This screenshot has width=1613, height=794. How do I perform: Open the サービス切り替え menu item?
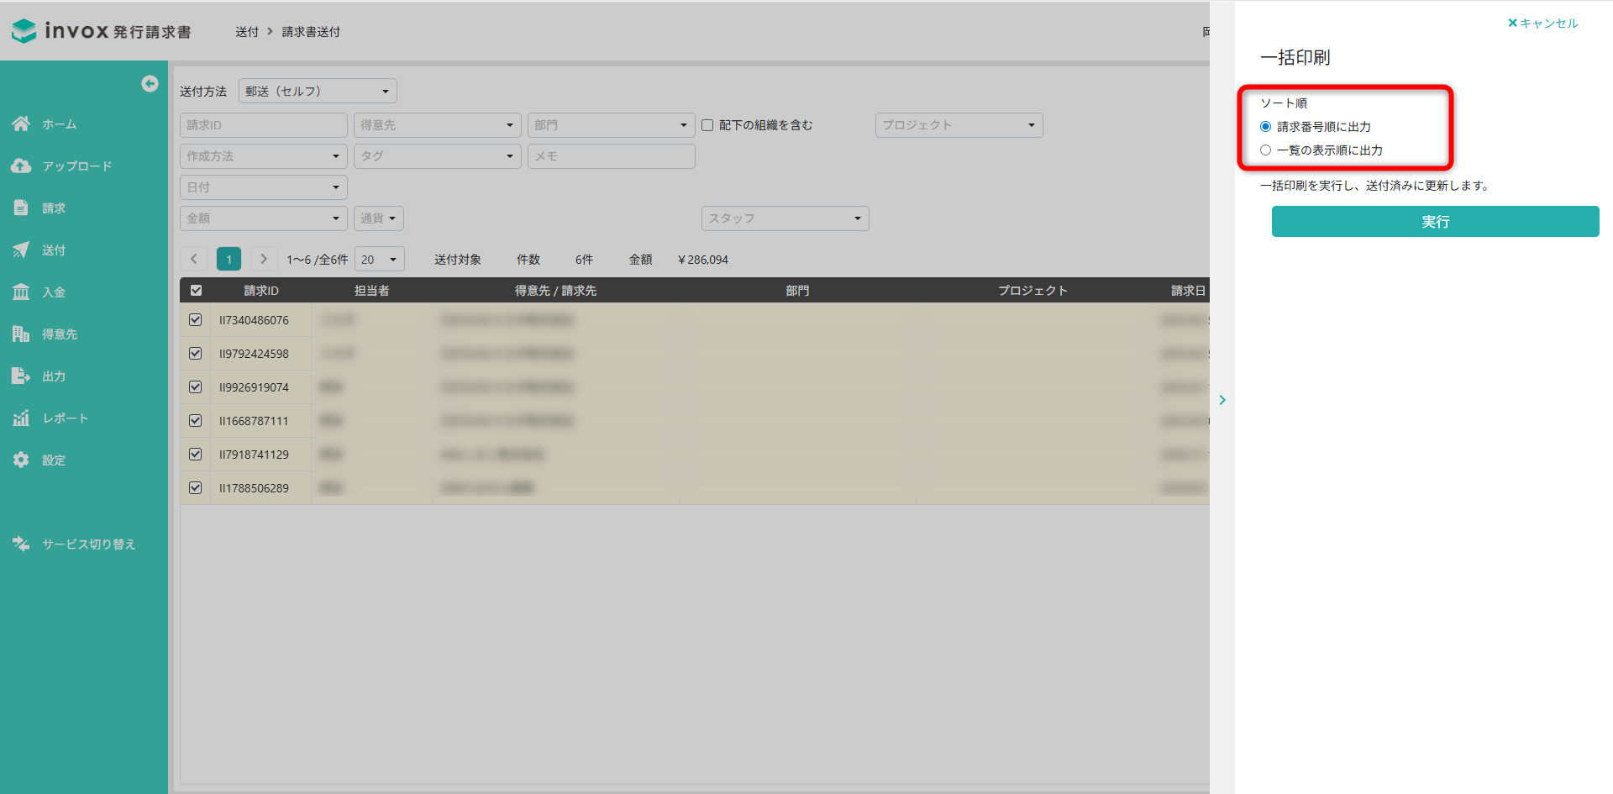tap(88, 544)
